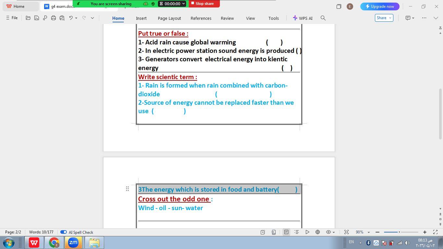Open the tab overview window icon
Image resolution: width=443 pixels, height=249 pixels.
(339, 6)
